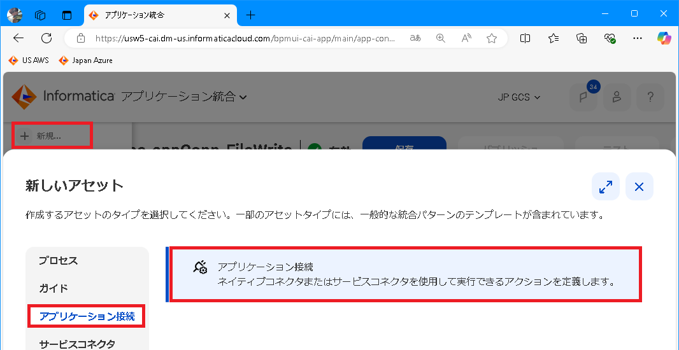The width and height of the screenshot is (679, 350).
Task: Maximize the 新しいアセット dialog
Action: (x=605, y=186)
